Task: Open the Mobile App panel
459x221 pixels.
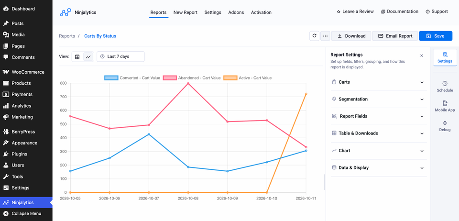Action: tap(445, 106)
